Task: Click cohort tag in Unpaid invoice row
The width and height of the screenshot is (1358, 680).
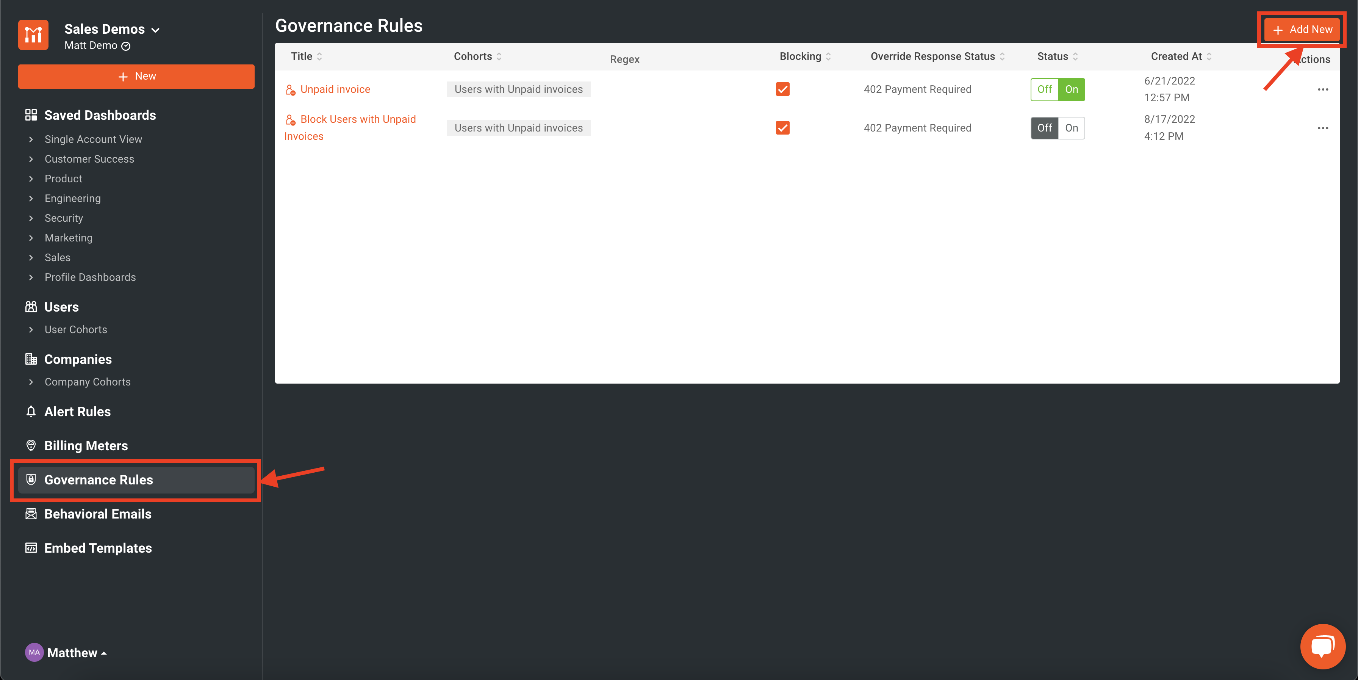Action: (x=519, y=89)
